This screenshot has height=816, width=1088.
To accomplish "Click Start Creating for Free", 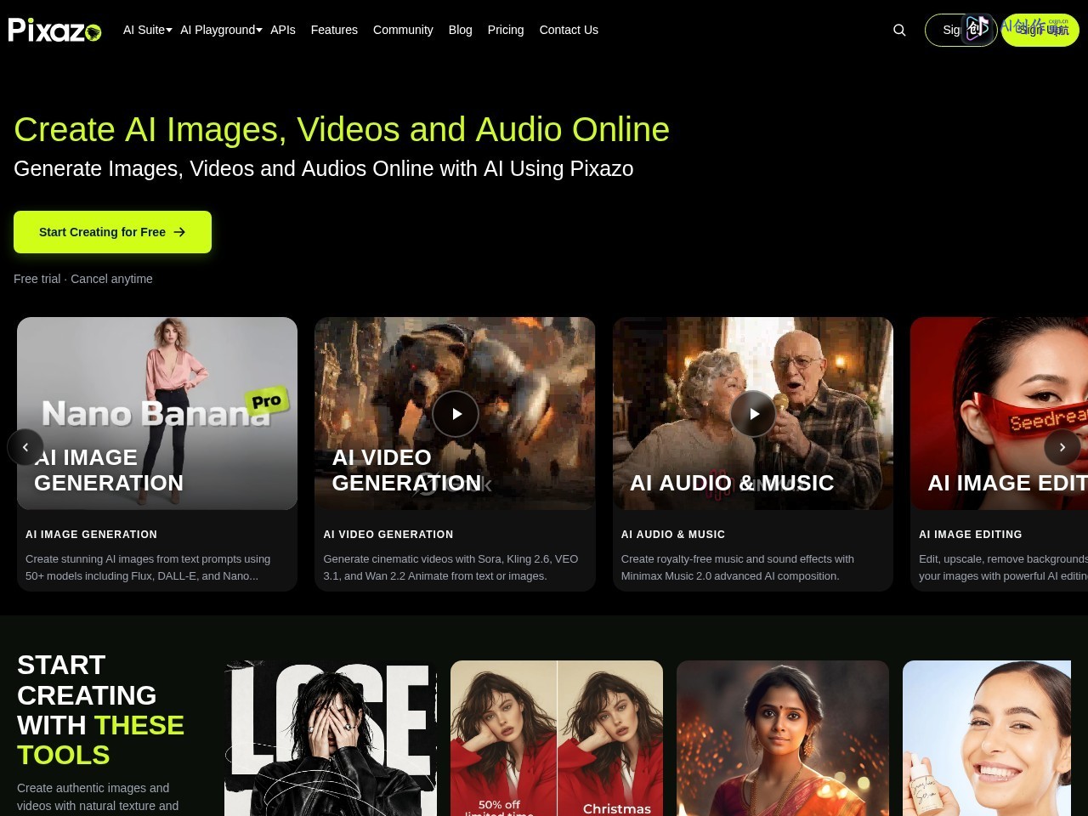I will (x=112, y=232).
